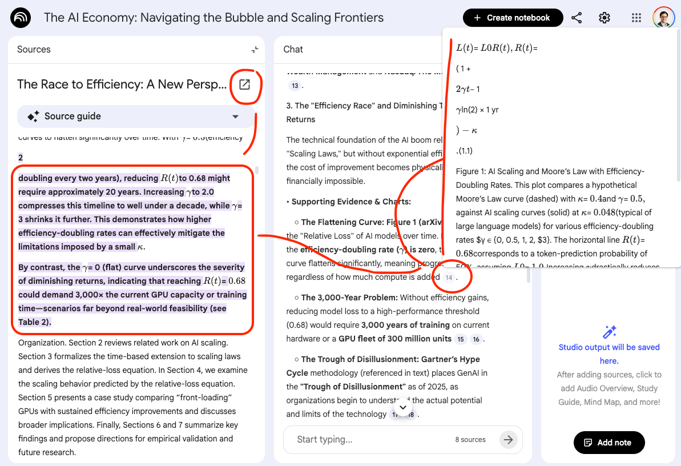Click the Create notebook button

513,18
